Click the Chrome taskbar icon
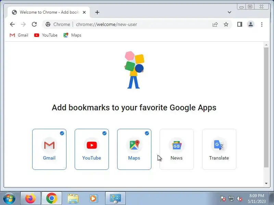Screen dimensions: 274x205 [x=52, y=199]
